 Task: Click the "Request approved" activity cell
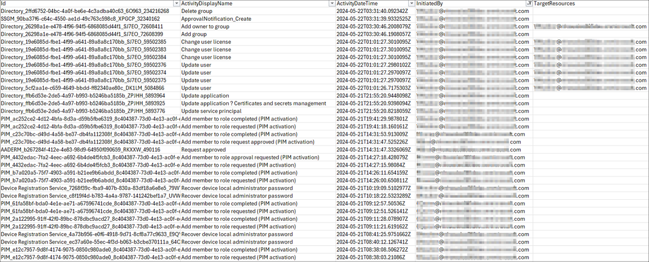click(x=257, y=149)
